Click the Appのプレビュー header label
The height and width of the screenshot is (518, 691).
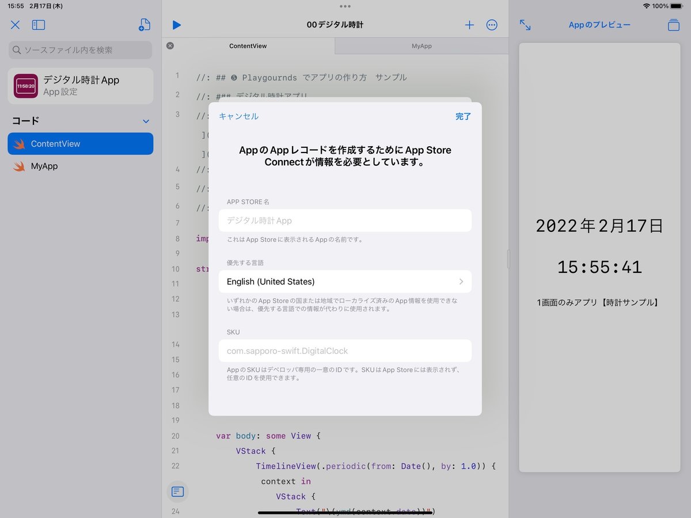pos(599,25)
